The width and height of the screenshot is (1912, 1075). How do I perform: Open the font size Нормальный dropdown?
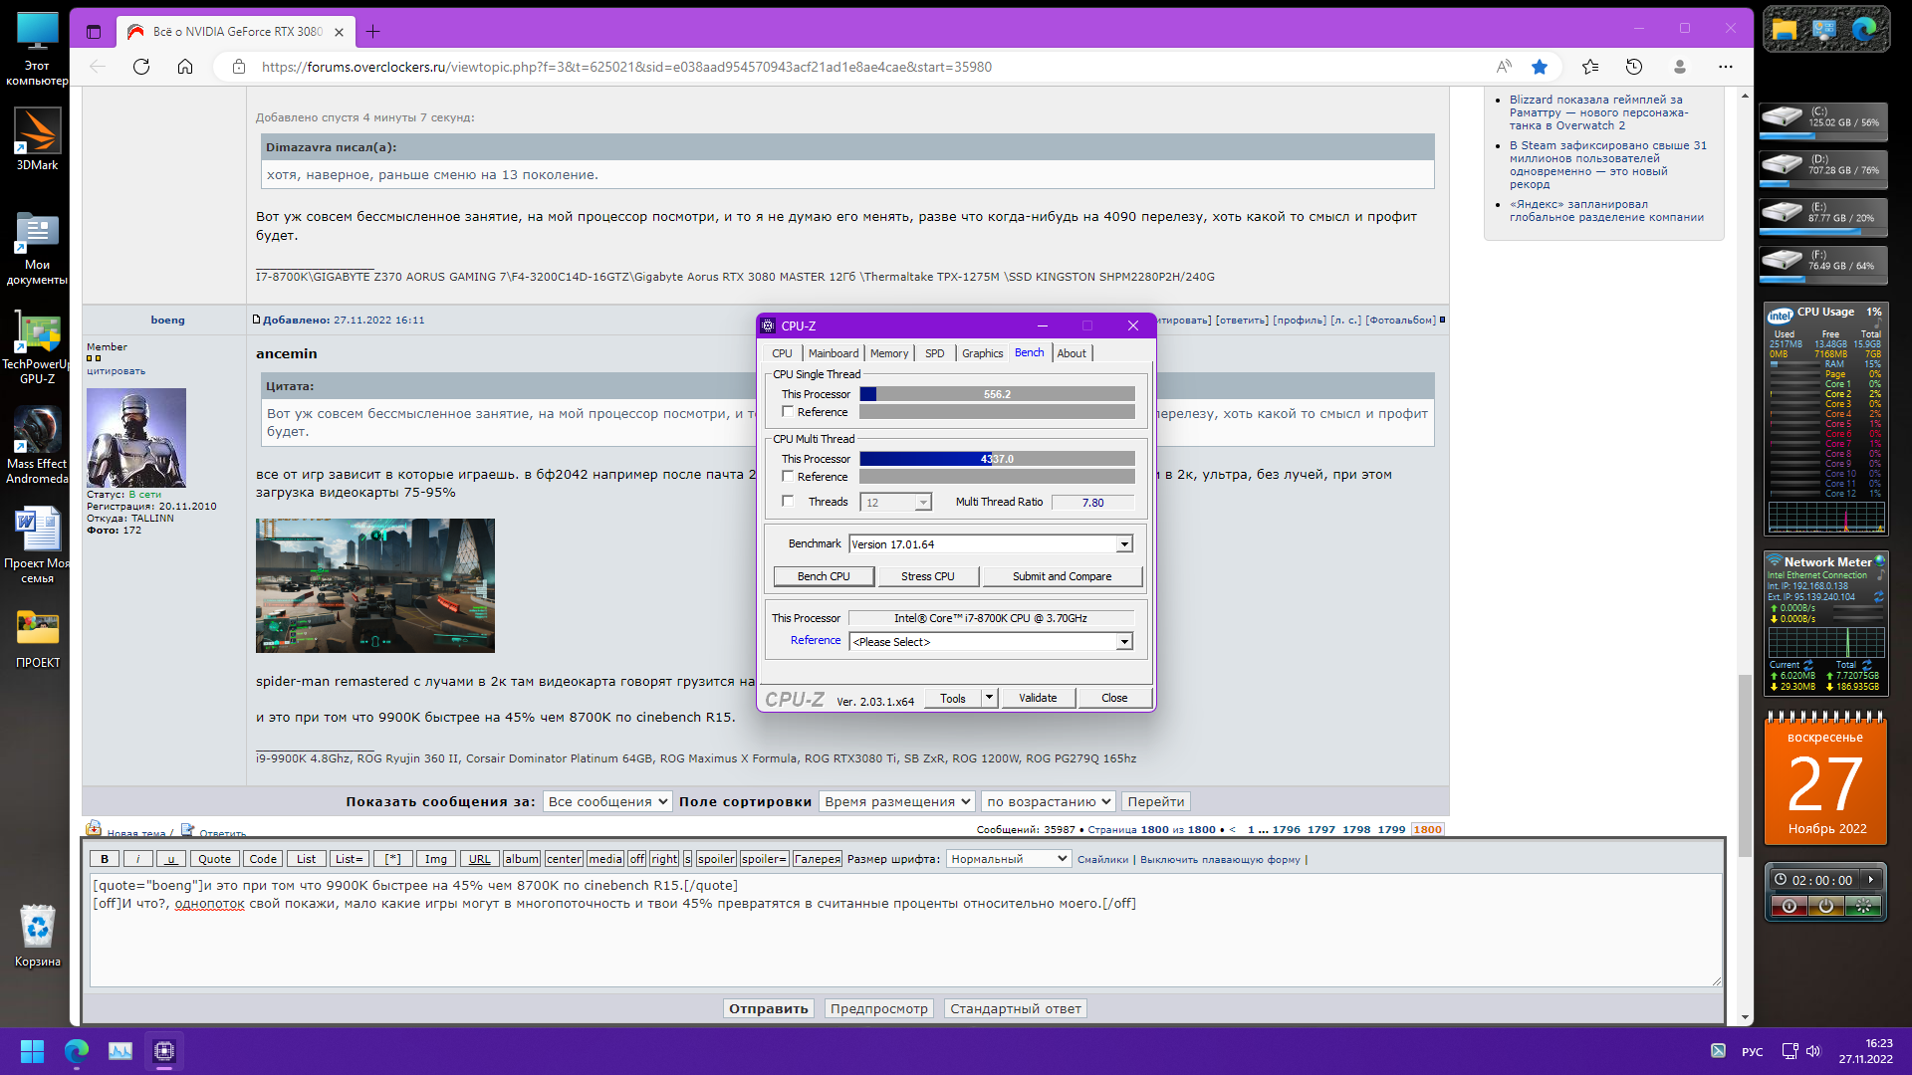pos(1008,859)
